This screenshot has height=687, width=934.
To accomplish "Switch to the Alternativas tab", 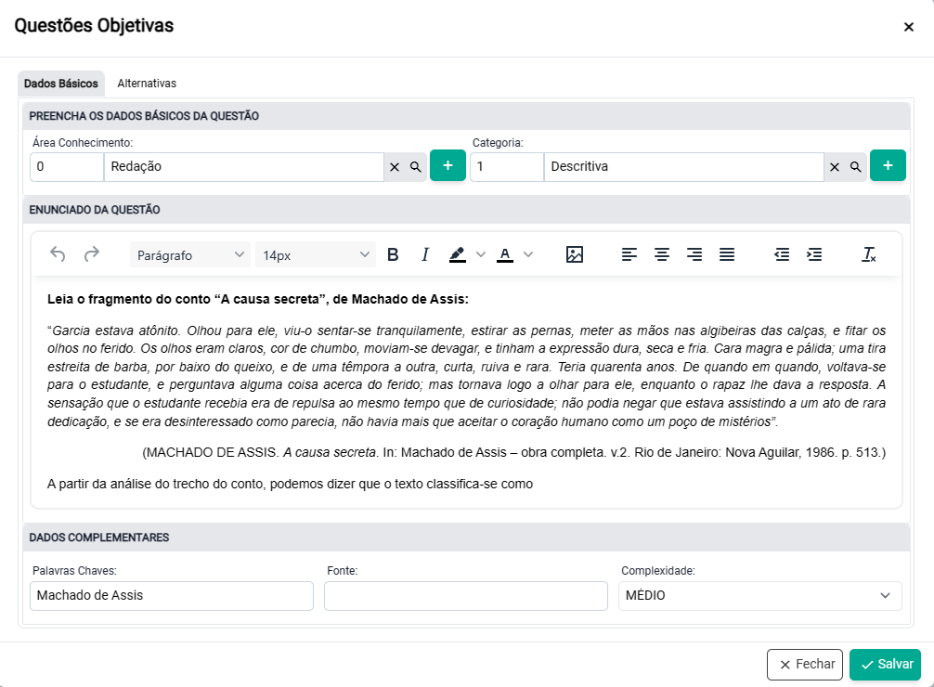I will click(x=147, y=84).
